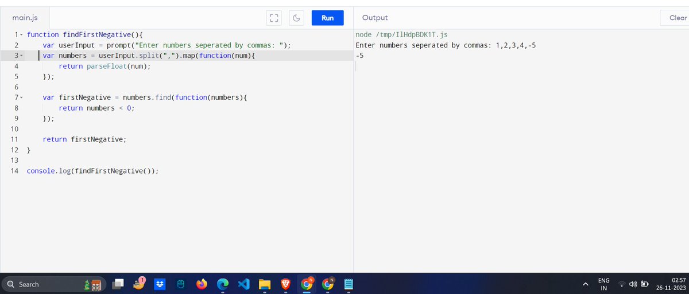
Task: Open the volume control in tray
Action: point(633,284)
